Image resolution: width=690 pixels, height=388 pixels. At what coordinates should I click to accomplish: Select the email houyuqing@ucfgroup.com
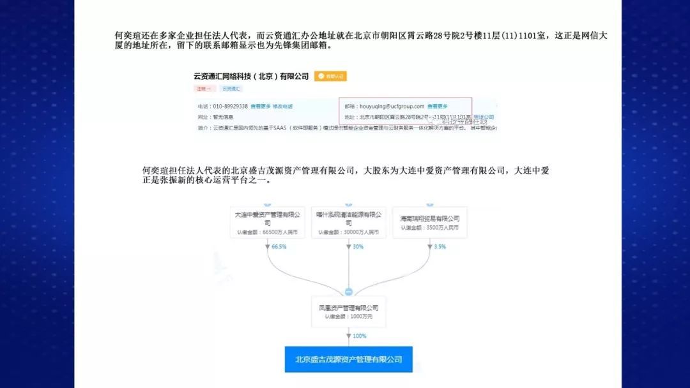tap(392, 107)
